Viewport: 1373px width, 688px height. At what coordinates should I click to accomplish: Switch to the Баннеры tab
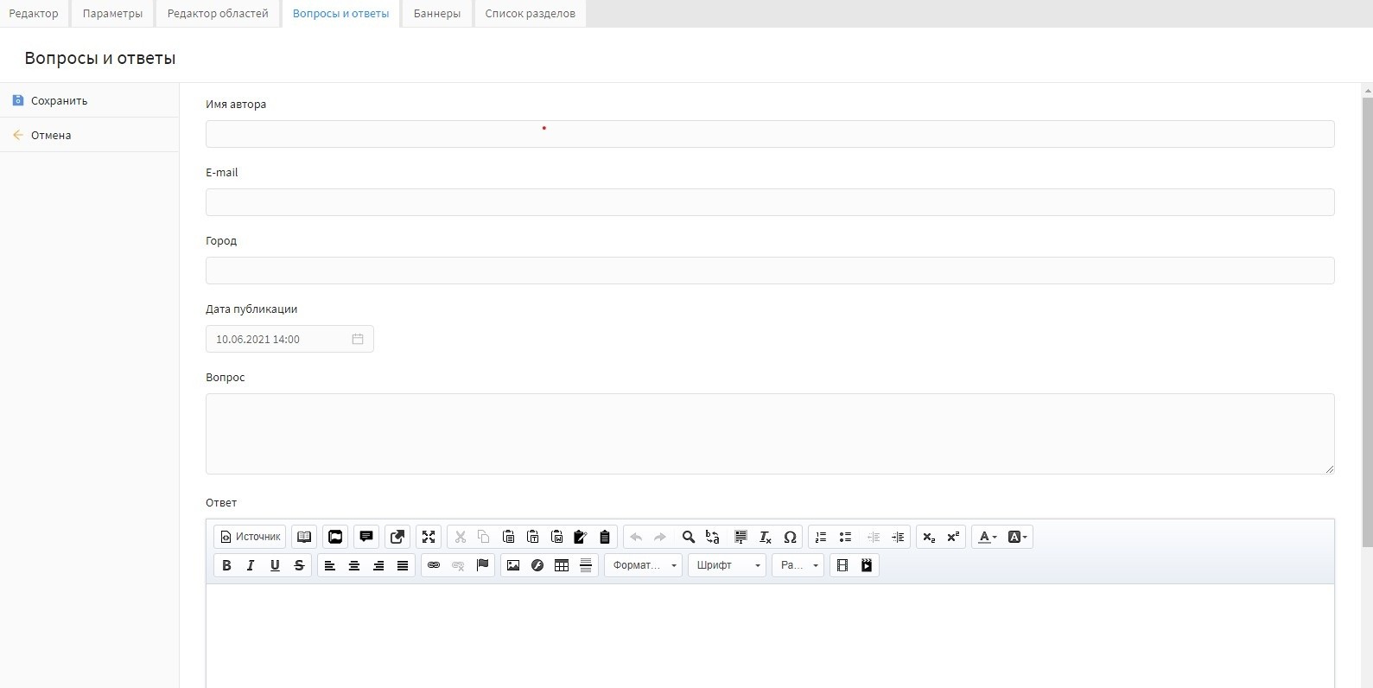[x=436, y=14]
